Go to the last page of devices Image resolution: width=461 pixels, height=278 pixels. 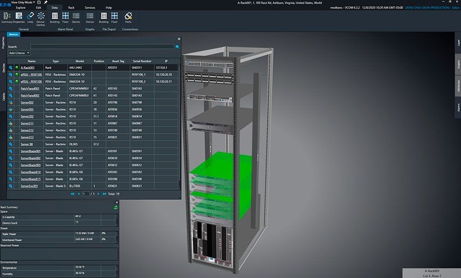[105, 194]
